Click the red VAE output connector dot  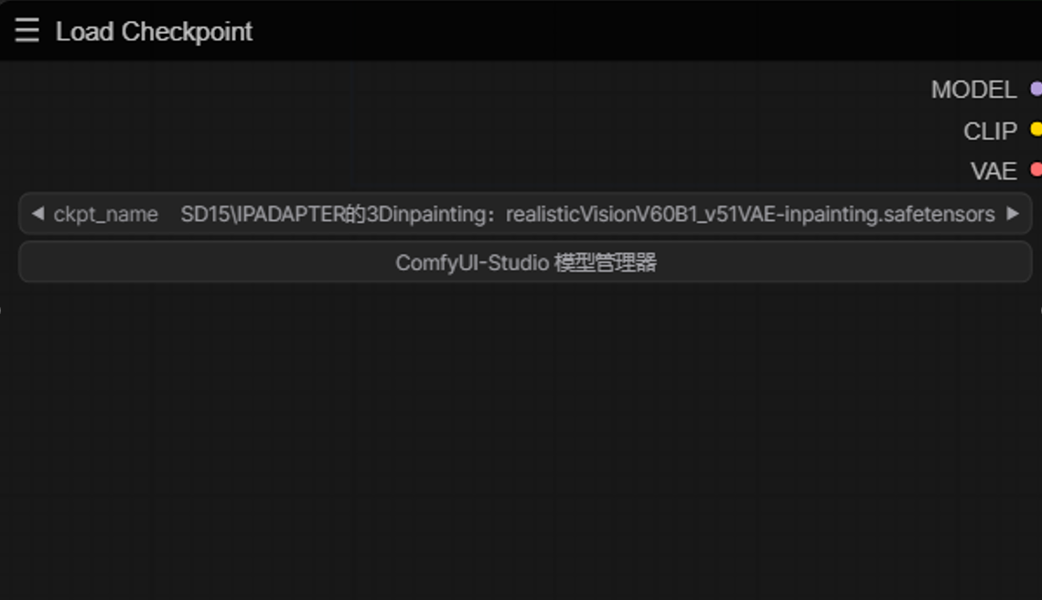point(1036,170)
